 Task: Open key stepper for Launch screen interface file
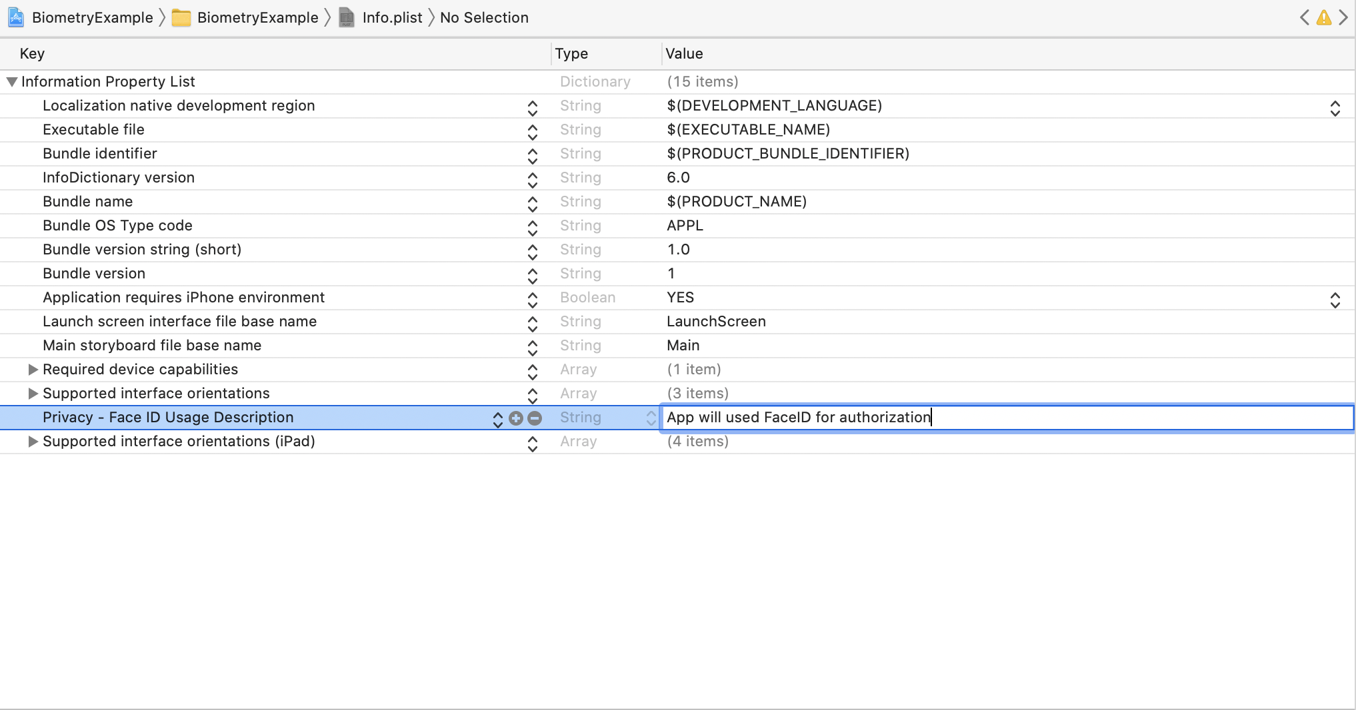[532, 324]
